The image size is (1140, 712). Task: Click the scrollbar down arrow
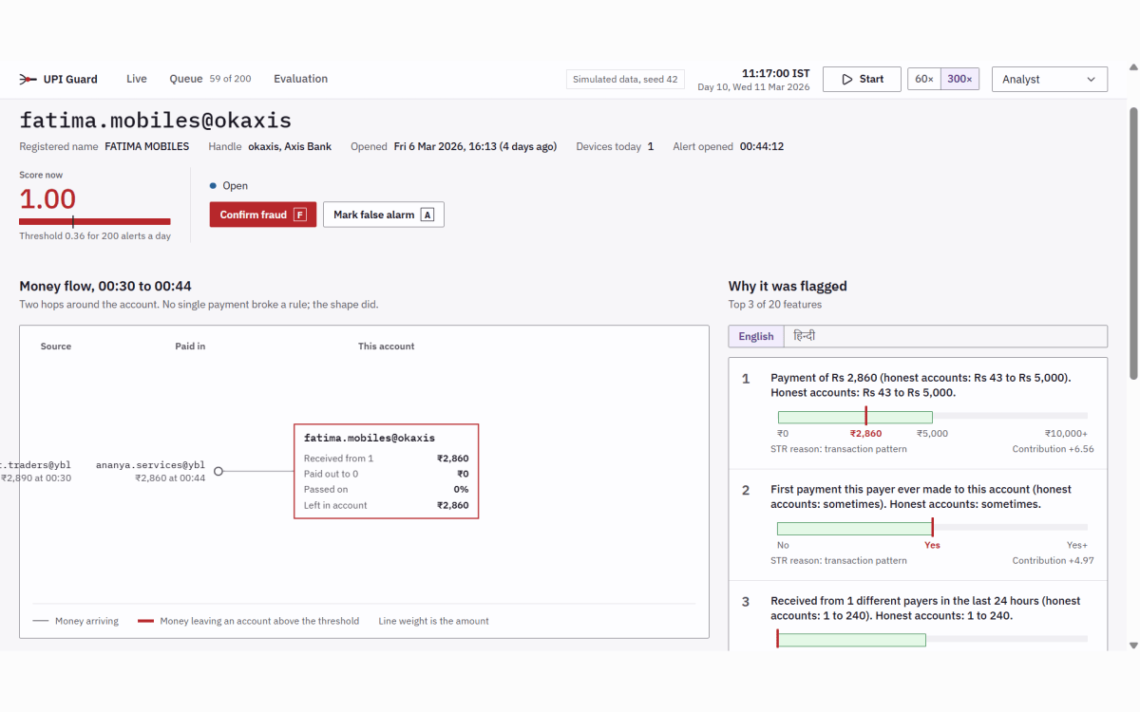coord(1131,646)
